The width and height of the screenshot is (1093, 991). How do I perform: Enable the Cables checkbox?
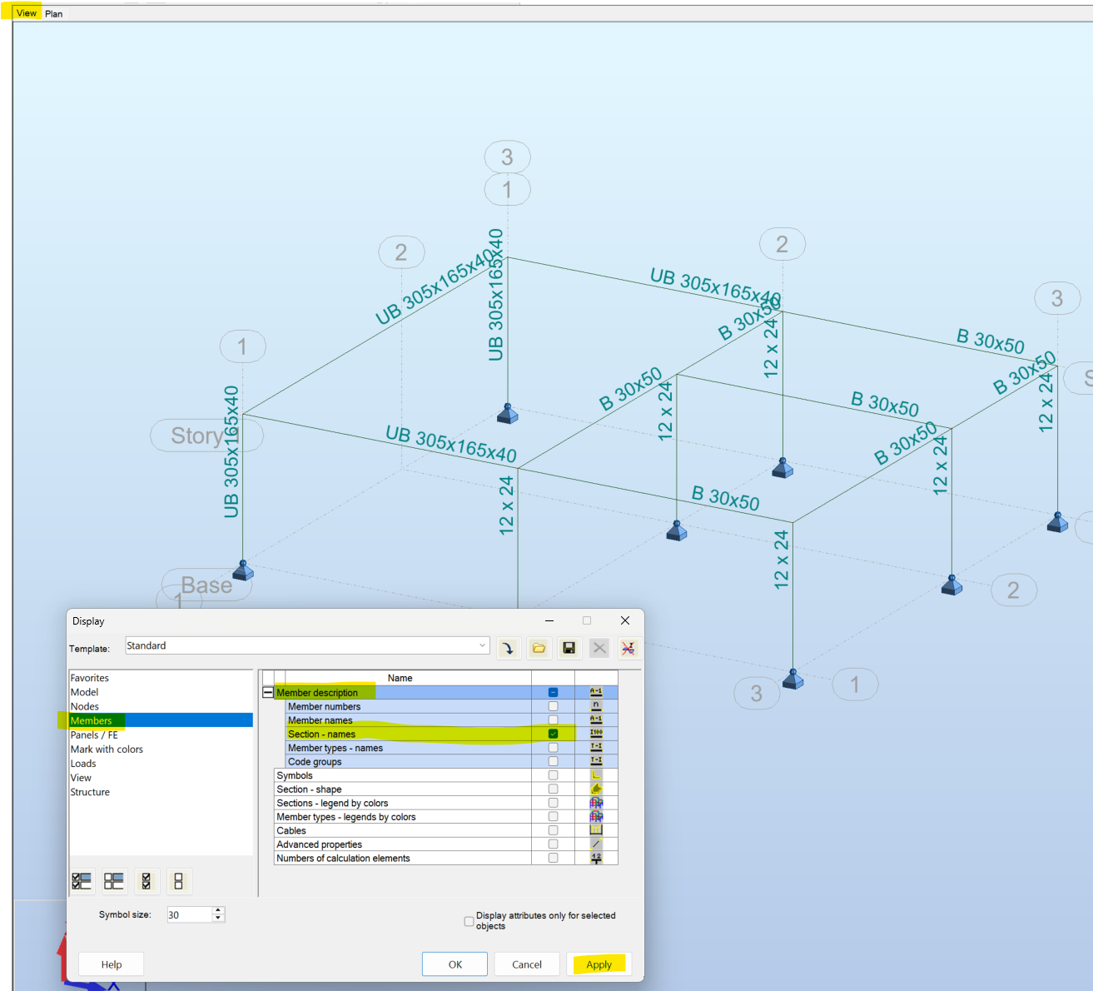tap(553, 830)
